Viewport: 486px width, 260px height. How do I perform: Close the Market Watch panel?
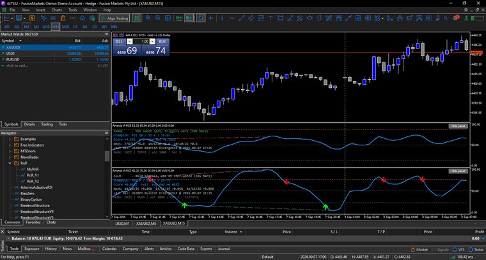tap(107, 34)
